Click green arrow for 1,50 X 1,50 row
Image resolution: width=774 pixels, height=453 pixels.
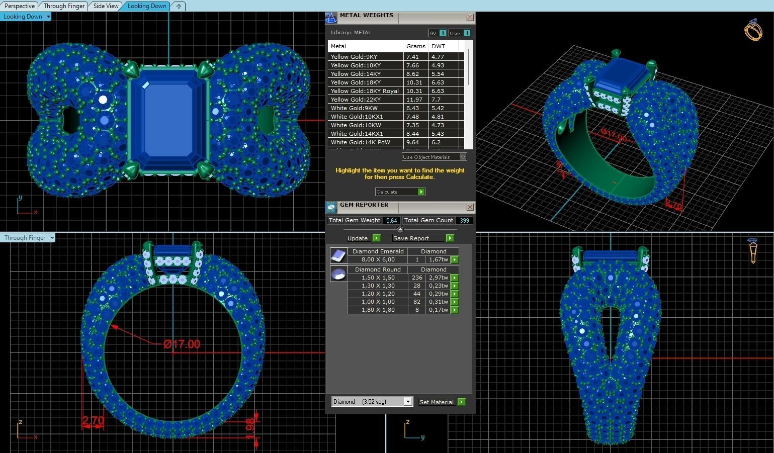point(455,278)
